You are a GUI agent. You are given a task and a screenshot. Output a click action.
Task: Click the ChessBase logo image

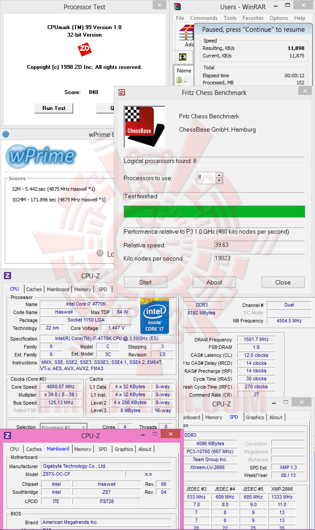pyautogui.click(x=144, y=127)
